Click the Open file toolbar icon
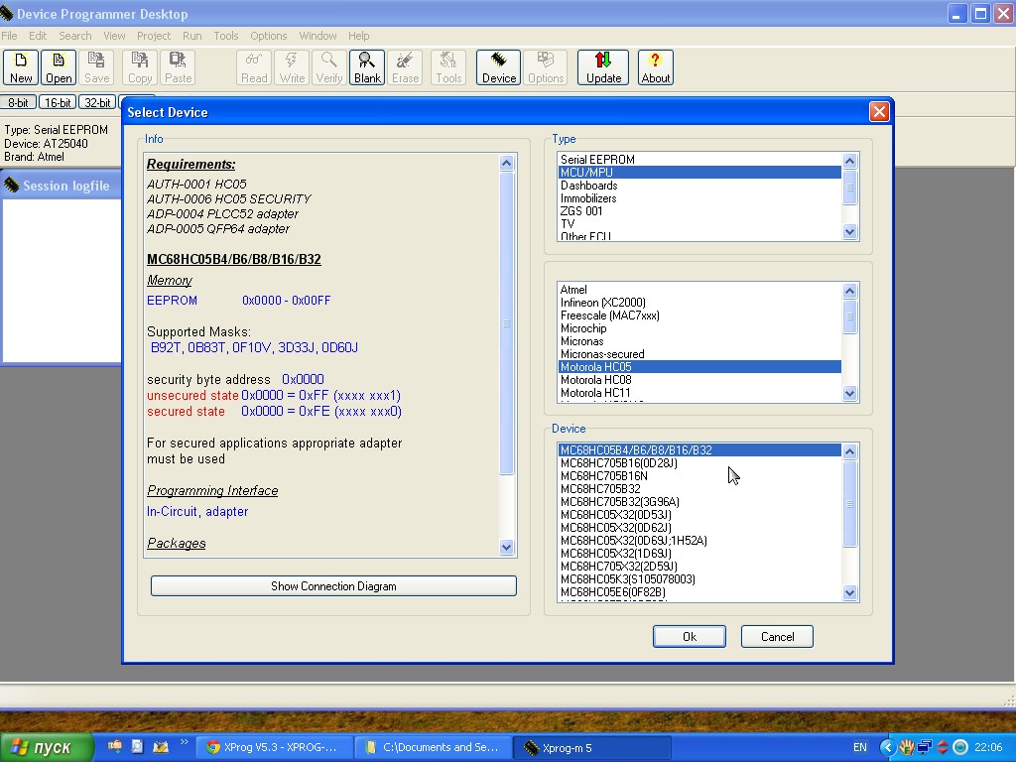The image size is (1016, 762). (59, 67)
